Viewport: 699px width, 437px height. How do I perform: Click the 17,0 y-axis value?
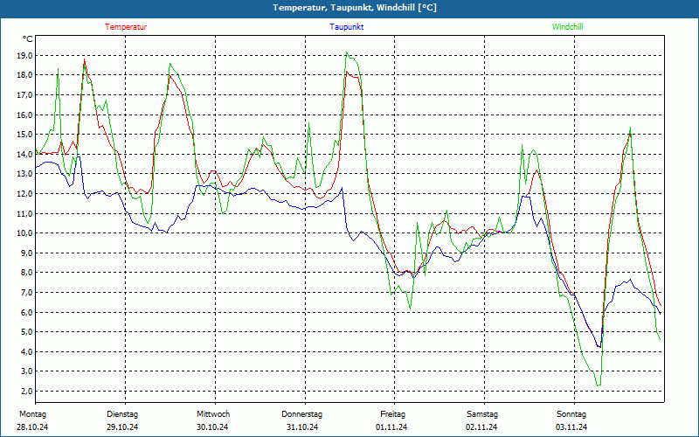[x=24, y=95]
